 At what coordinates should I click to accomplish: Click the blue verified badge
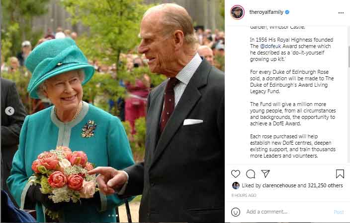pos(287,12)
